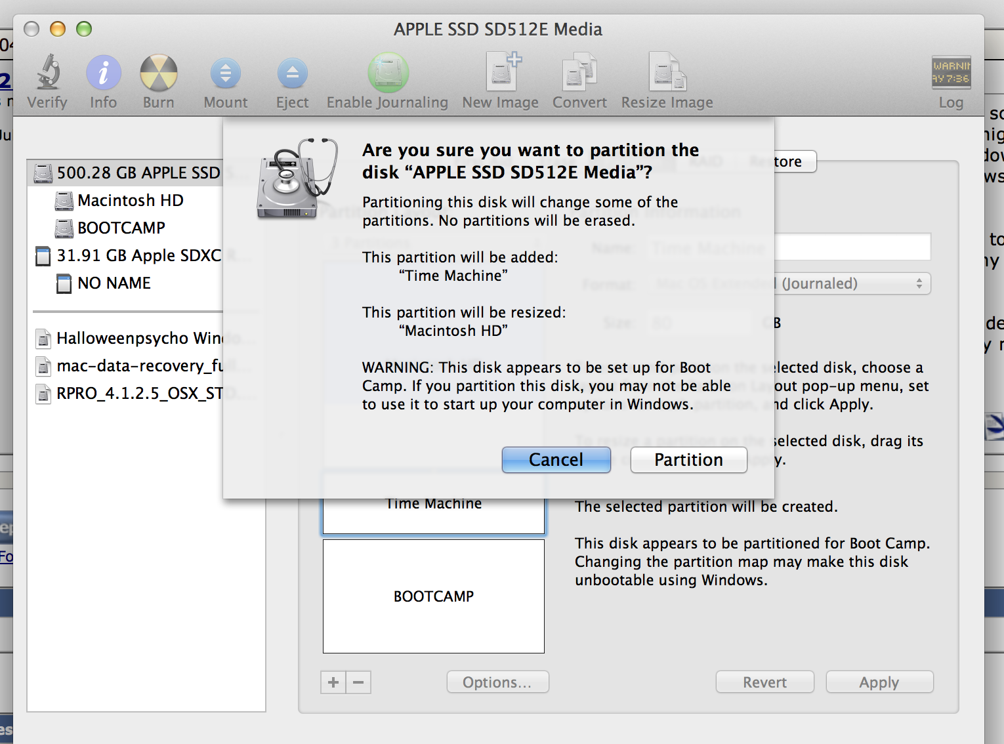
Task: Select the BOOTCAMP partition block
Action: (x=434, y=596)
